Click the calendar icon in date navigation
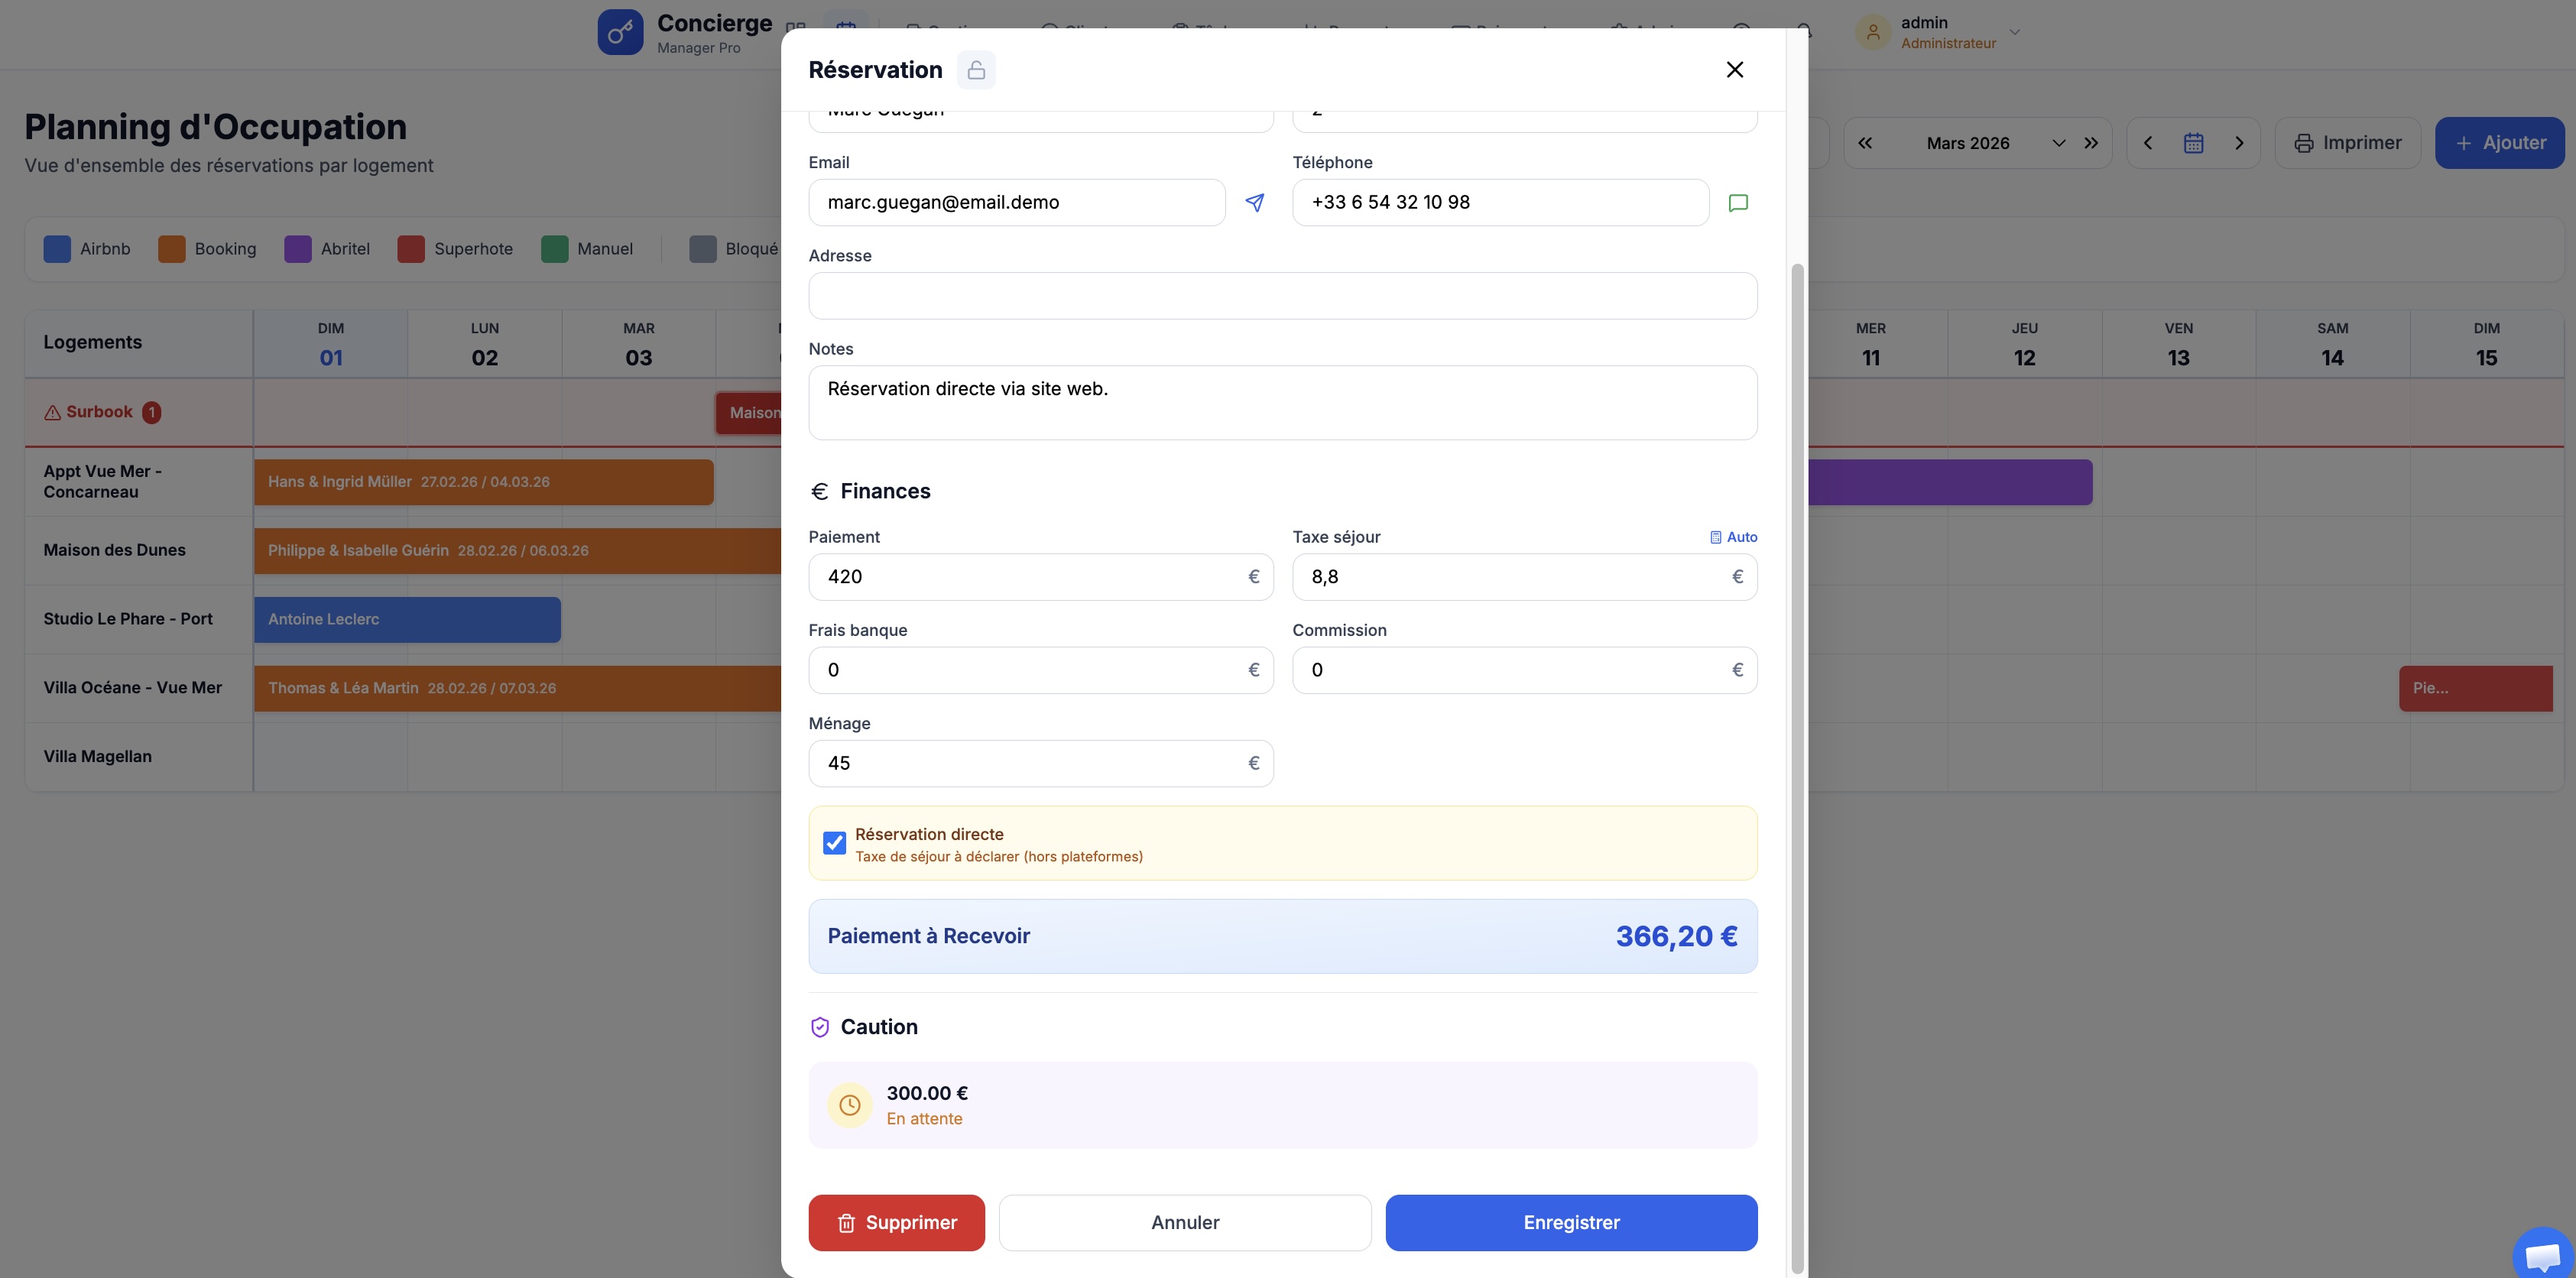Image resolution: width=2576 pixels, height=1278 pixels. coord(2193,143)
